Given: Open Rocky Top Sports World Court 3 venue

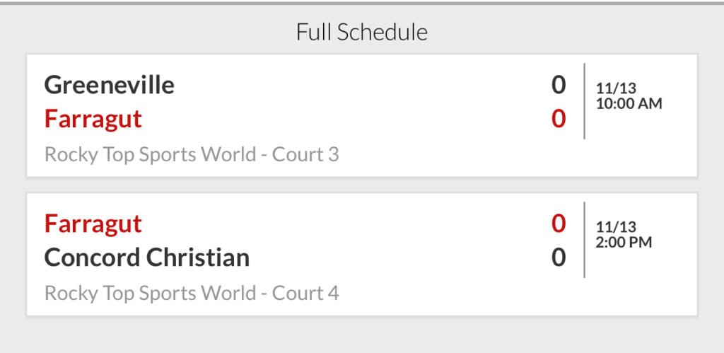Looking at the screenshot, I should (x=191, y=154).
